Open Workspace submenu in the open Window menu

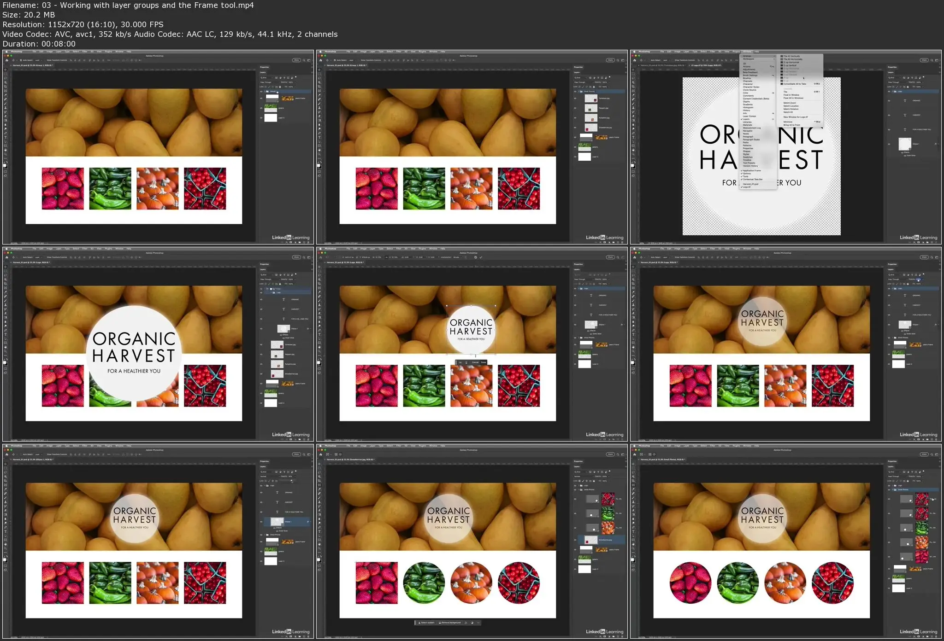pos(758,59)
